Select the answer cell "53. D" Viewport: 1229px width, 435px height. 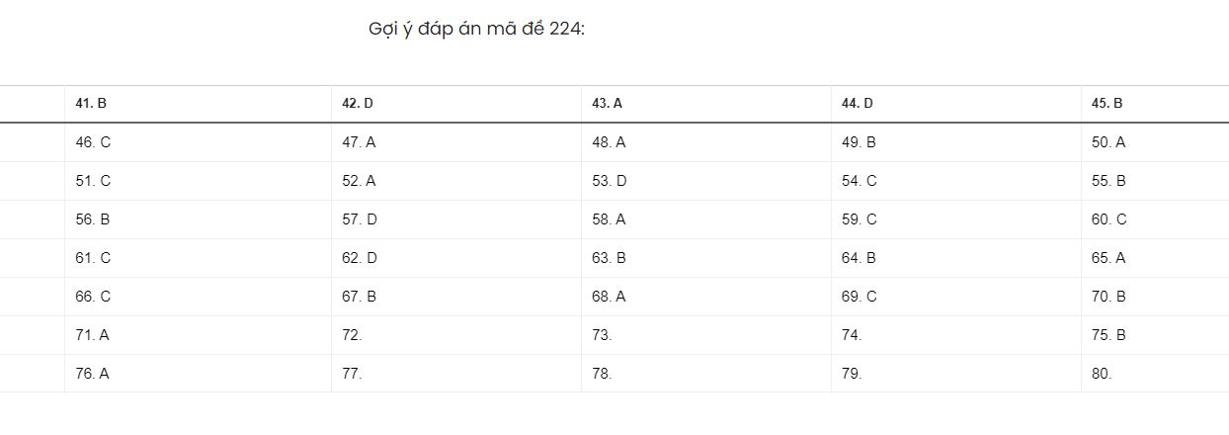click(x=610, y=181)
